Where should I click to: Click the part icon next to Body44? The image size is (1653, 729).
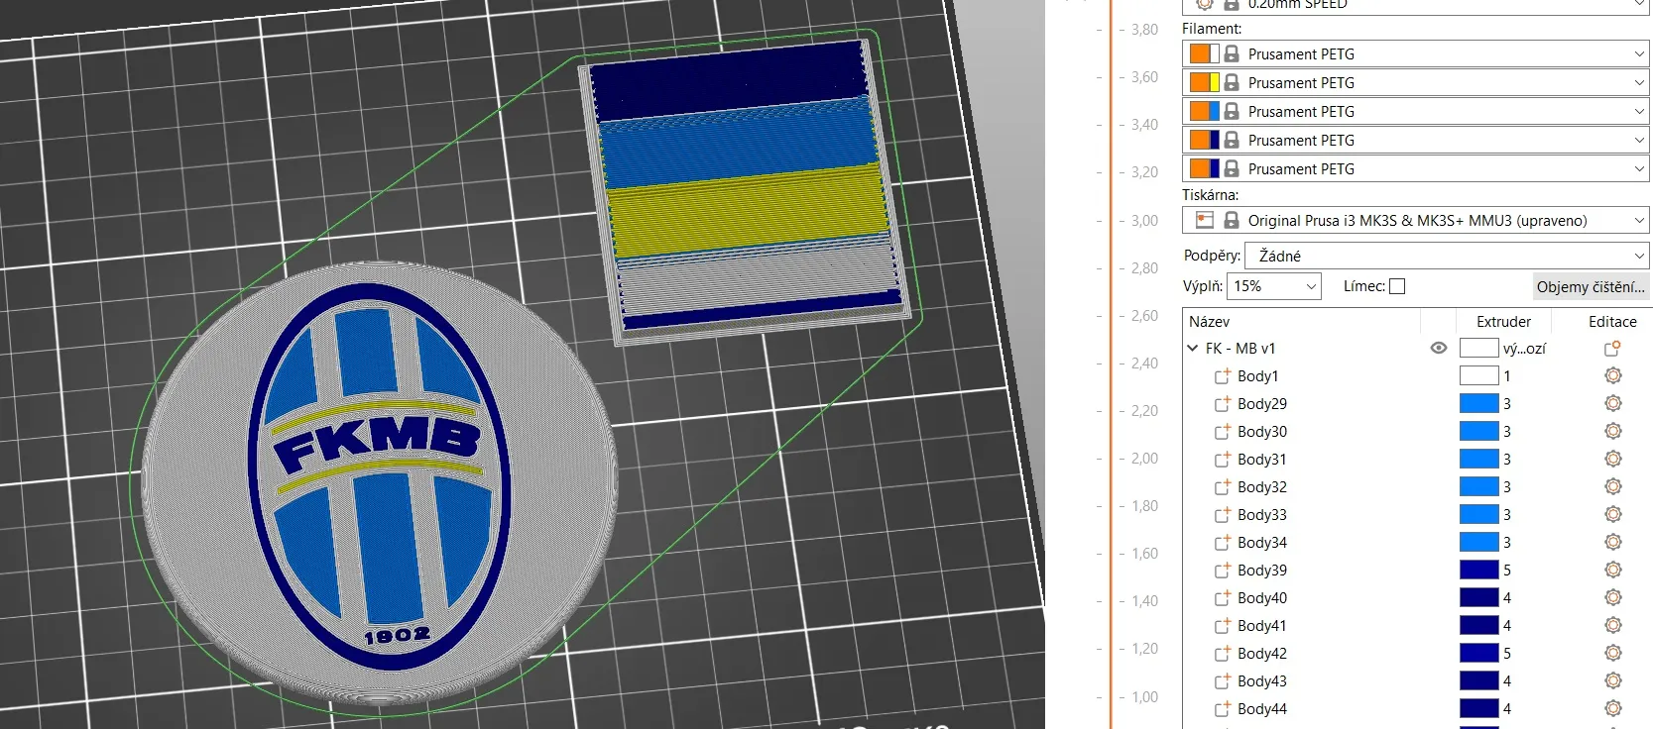click(x=1223, y=709)
